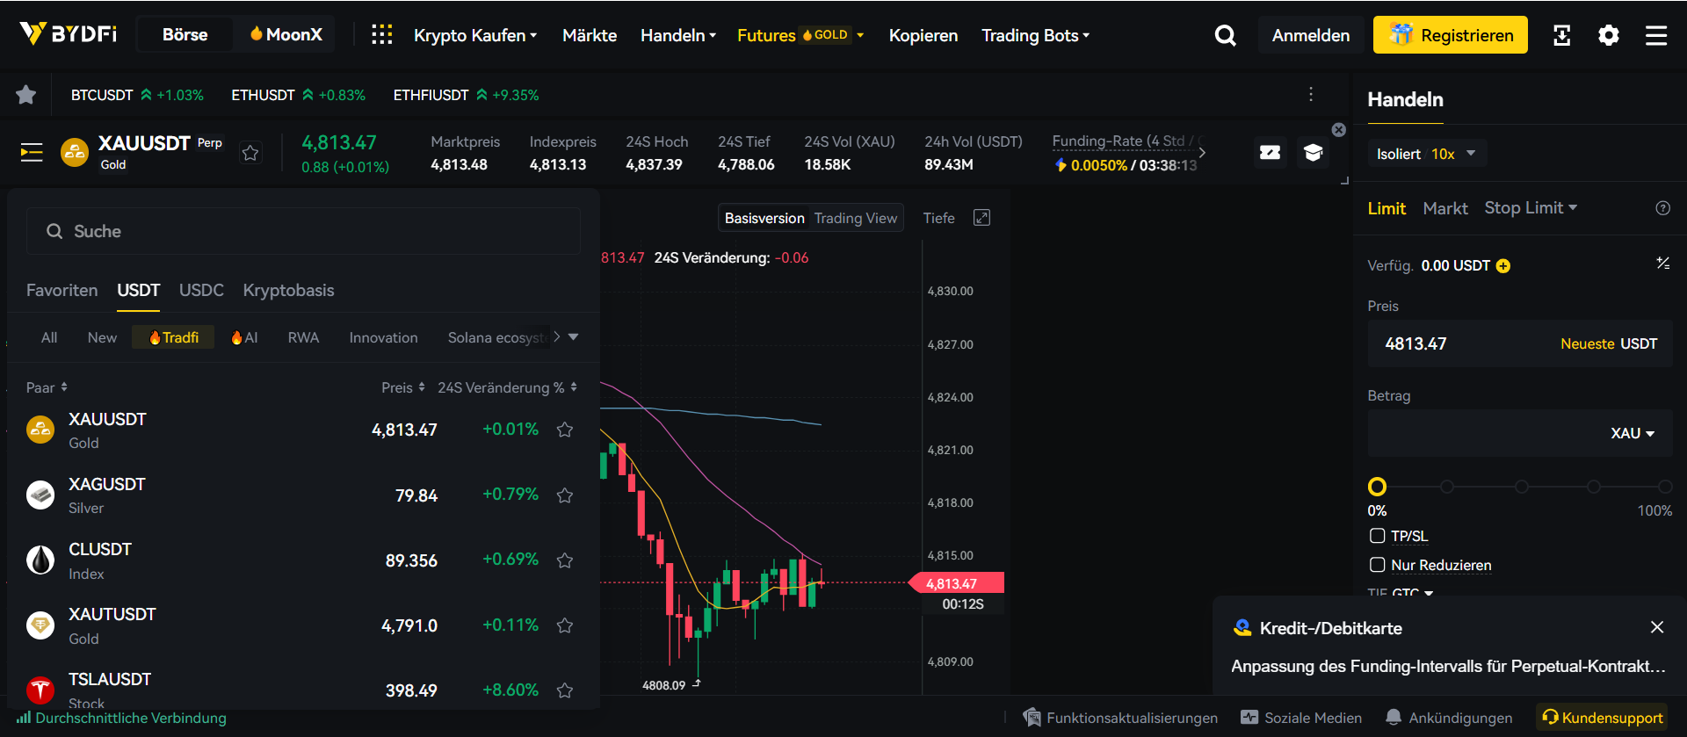This screenshot has width=1687, height=737.
Task: Open Kundensupport link in footer
Action: tap(1602, 718)
